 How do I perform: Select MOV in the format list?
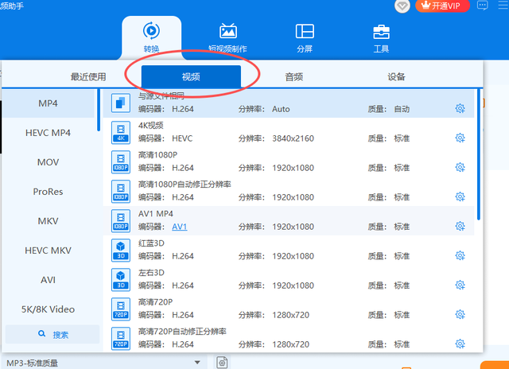coord(48,162)
